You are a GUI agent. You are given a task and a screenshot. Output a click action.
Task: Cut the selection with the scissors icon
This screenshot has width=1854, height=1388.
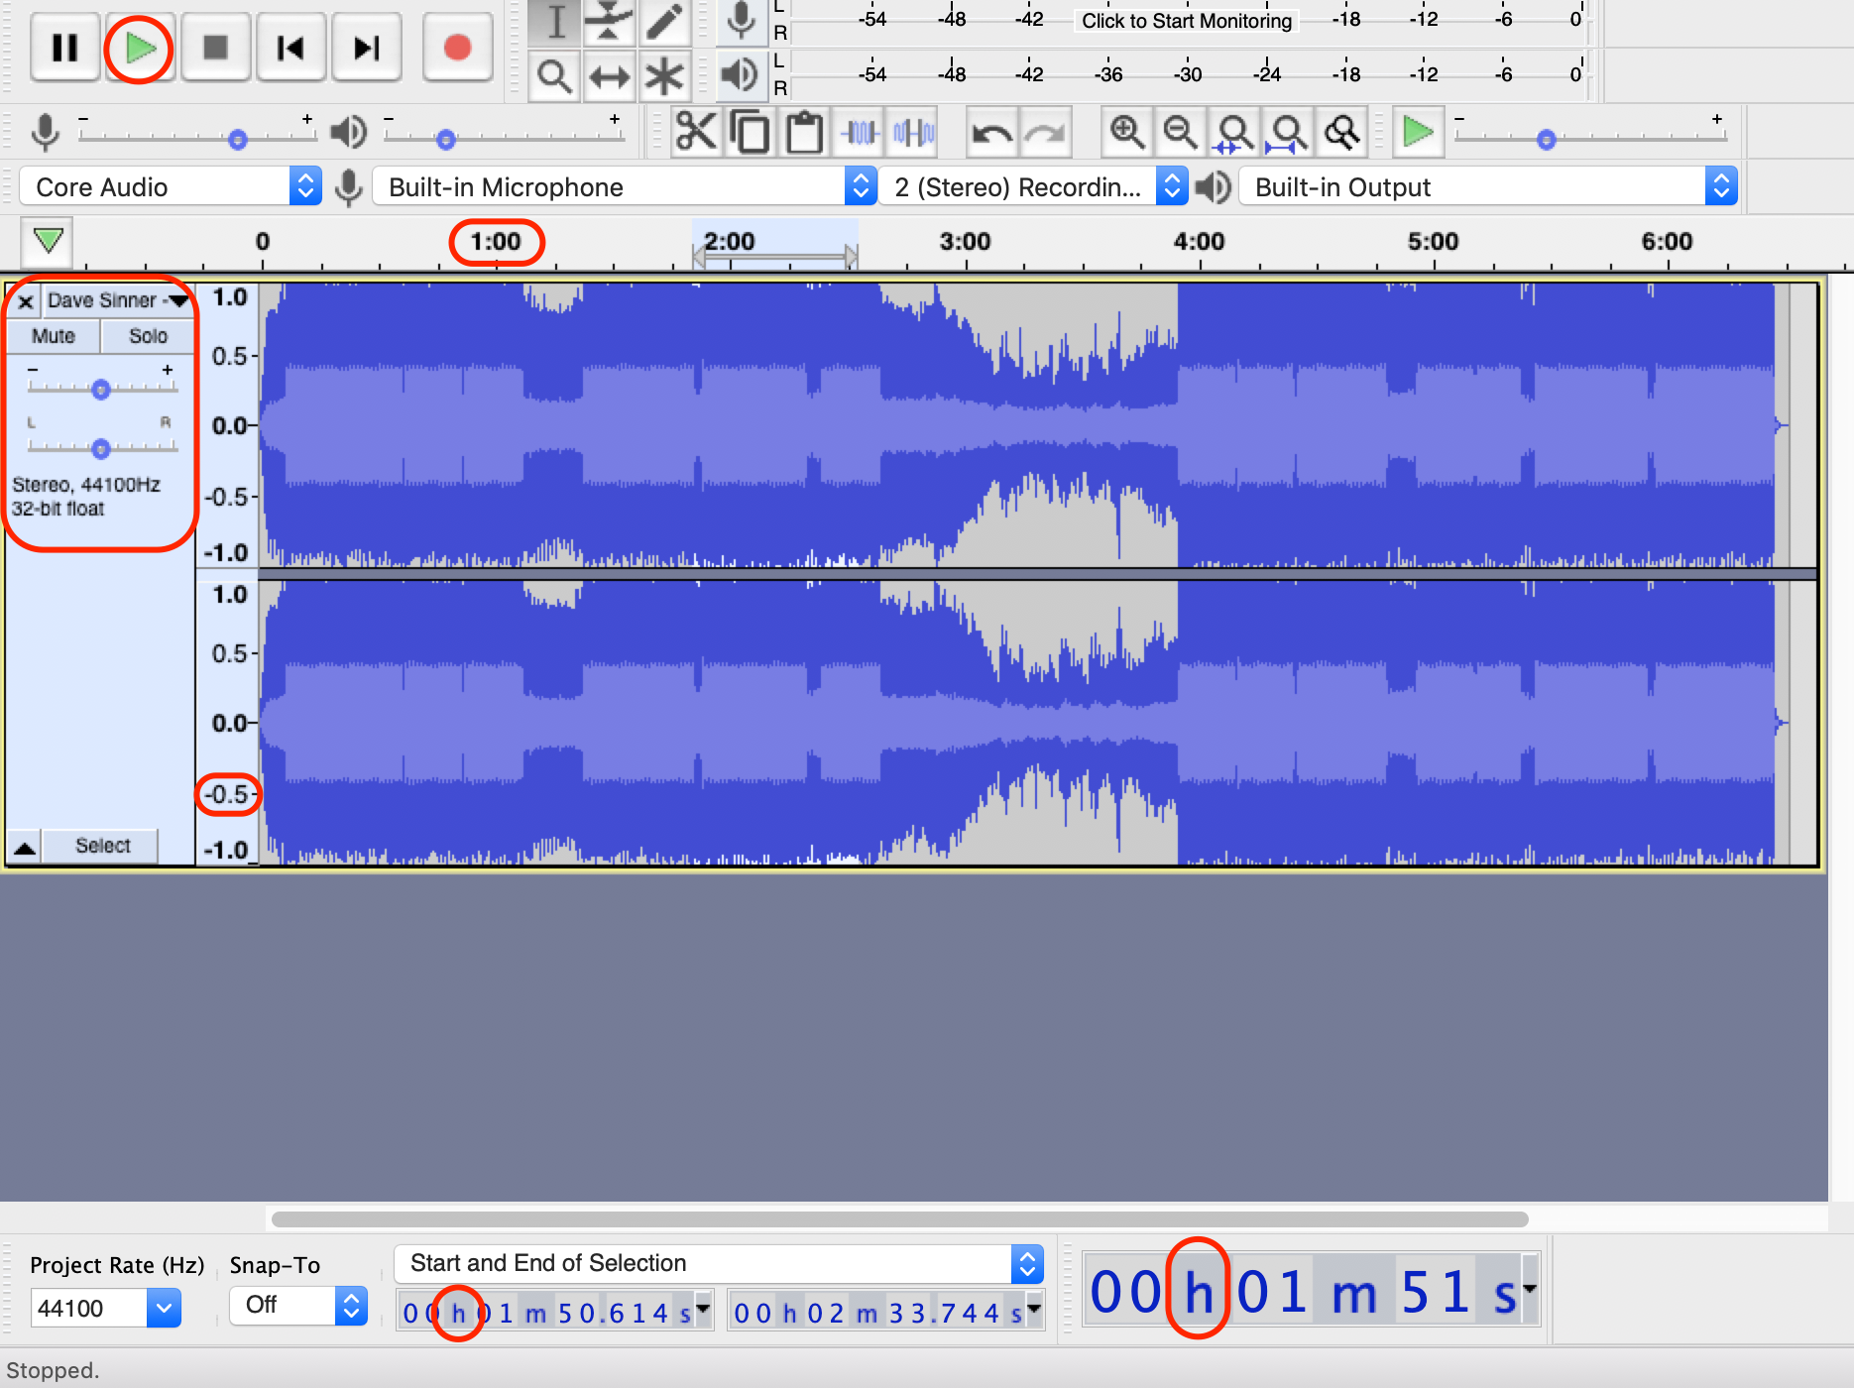[x=696, y=130]
